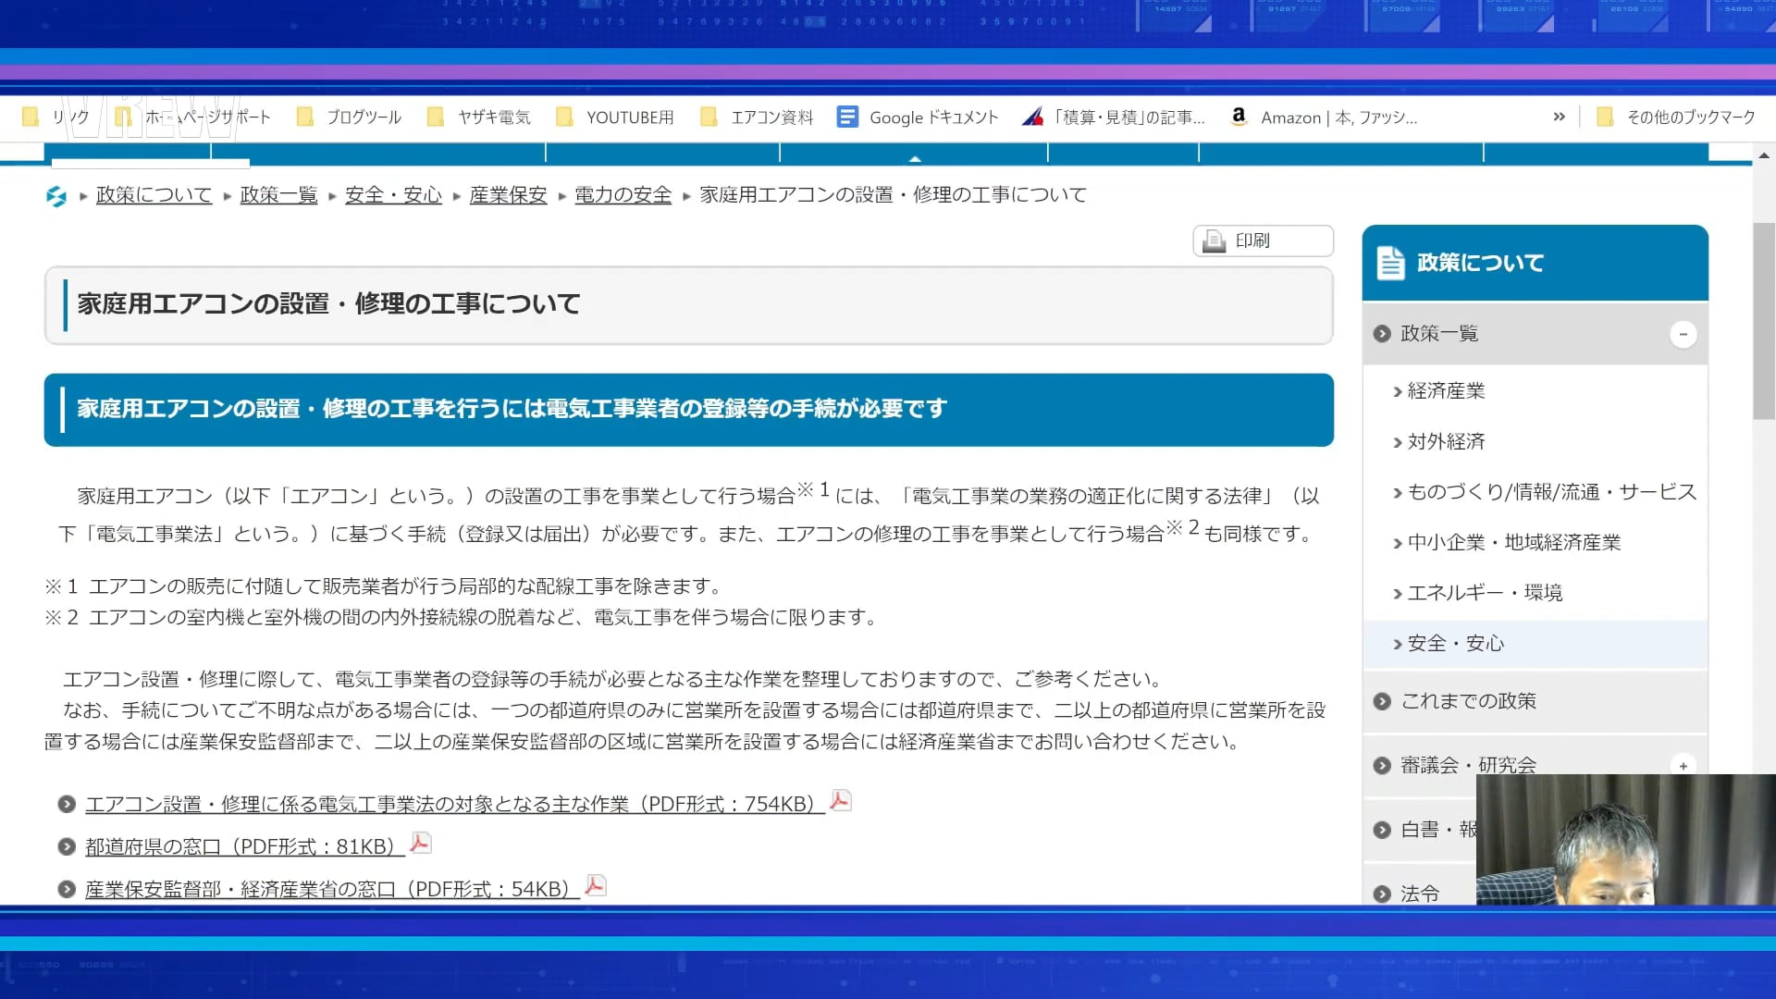Open the Amazon bookmark icon
This screenshot has width=1776, height=999.
coord(1239,117)
